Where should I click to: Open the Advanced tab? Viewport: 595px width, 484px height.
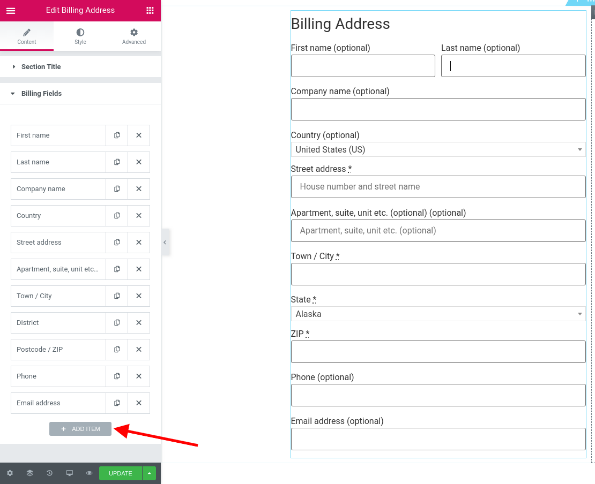[134, 36]
